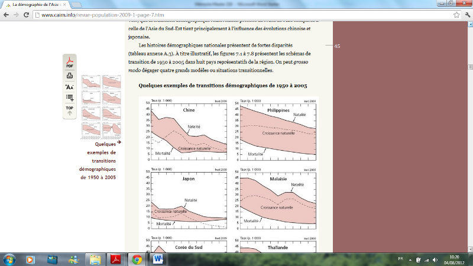Switch to Chrome taskbar button
The height and width of the screenshot is (266, 473).
tap(137, 259)
